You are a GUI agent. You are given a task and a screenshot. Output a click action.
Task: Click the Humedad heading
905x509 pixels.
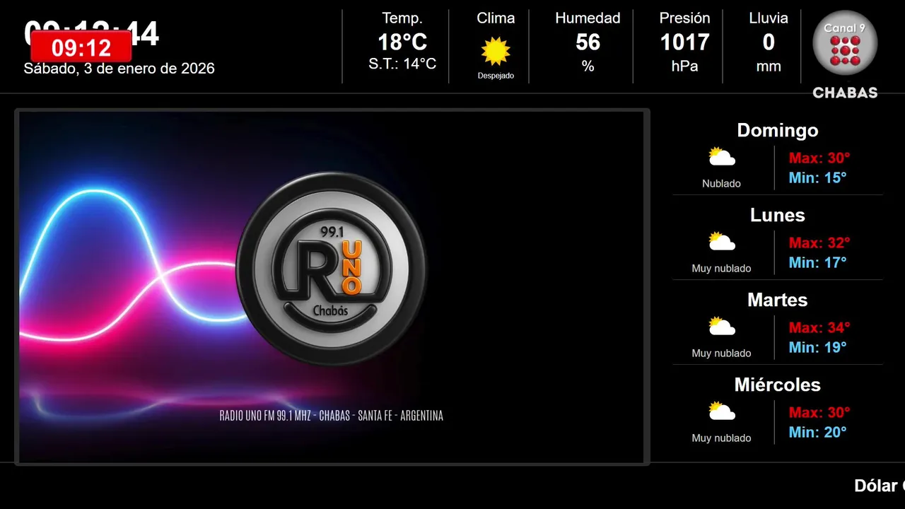[x=588, y=18]
